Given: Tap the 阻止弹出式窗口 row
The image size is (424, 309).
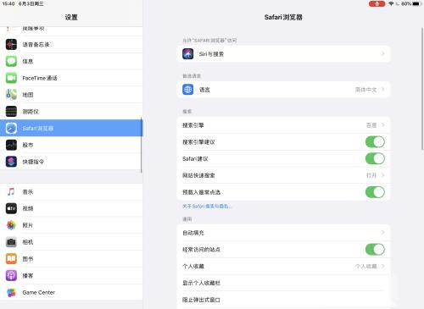Looking at the screenshot, I should click(x=283, y=300).
